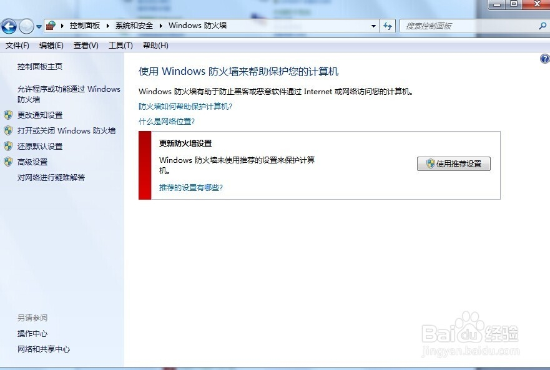
Task: Select the 控制面板 breadcrumb
Action: click(84, 26)
